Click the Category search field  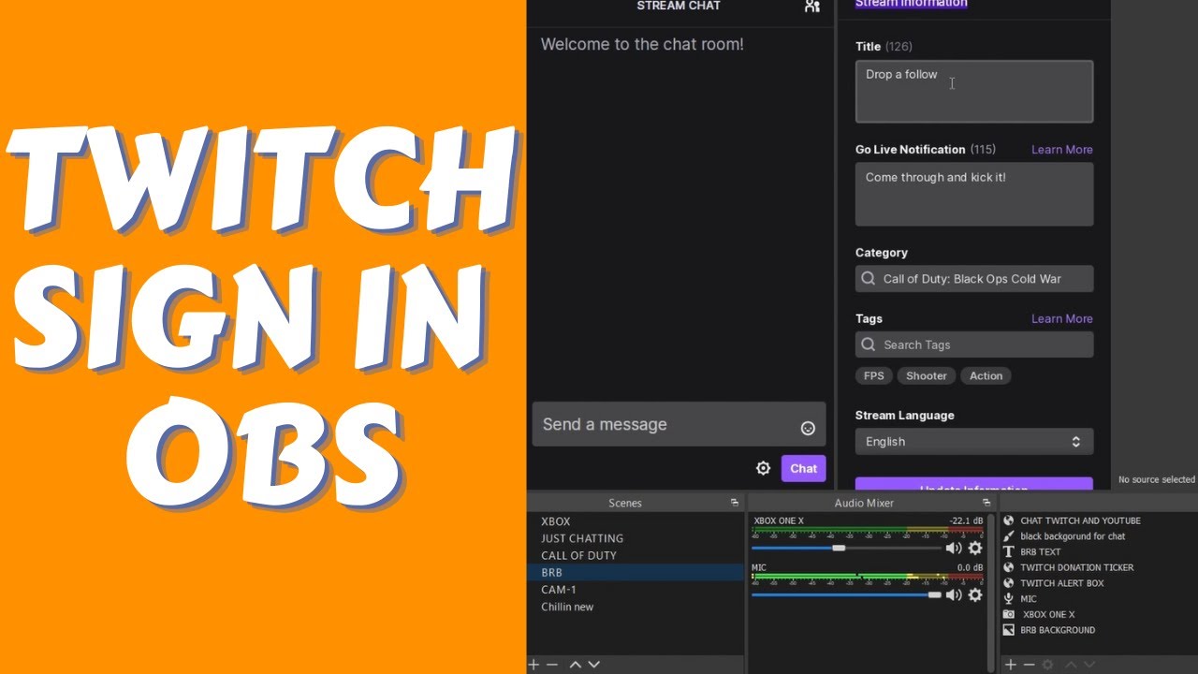click(x=974, y=279)
